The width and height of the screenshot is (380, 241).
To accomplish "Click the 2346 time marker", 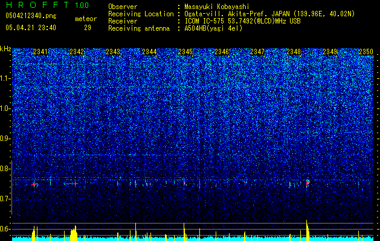I will (222, 52).
